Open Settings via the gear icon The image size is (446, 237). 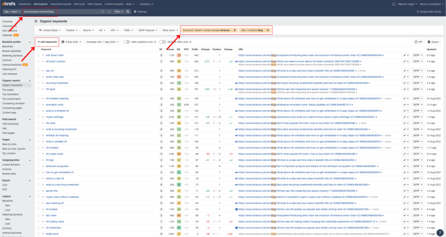coord(140,11)
